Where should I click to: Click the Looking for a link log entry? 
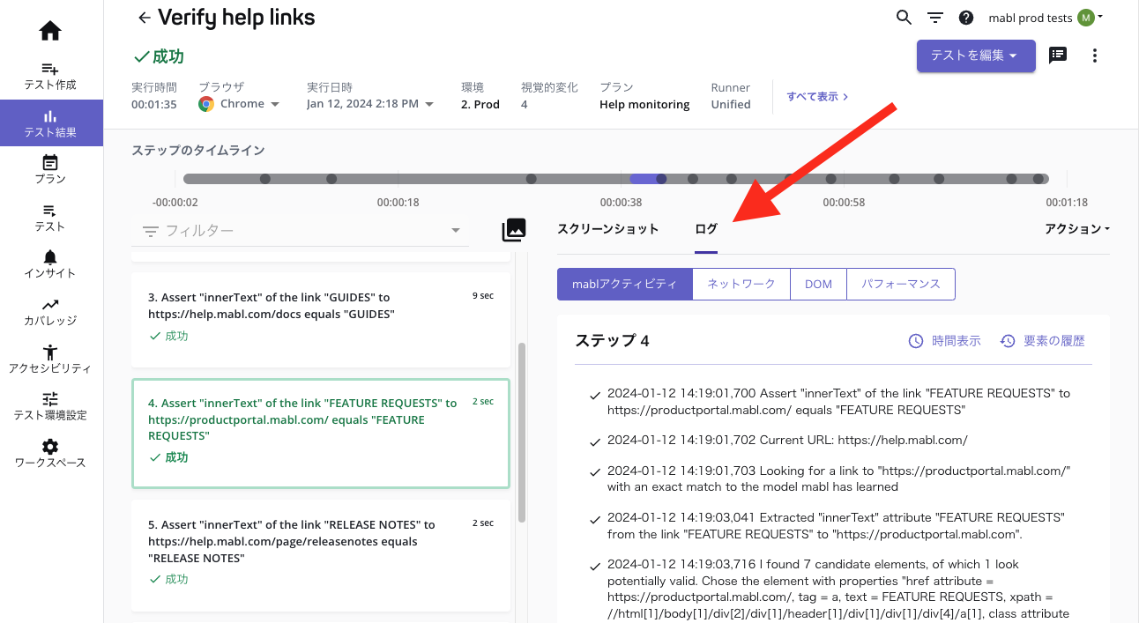click(838, 478)
